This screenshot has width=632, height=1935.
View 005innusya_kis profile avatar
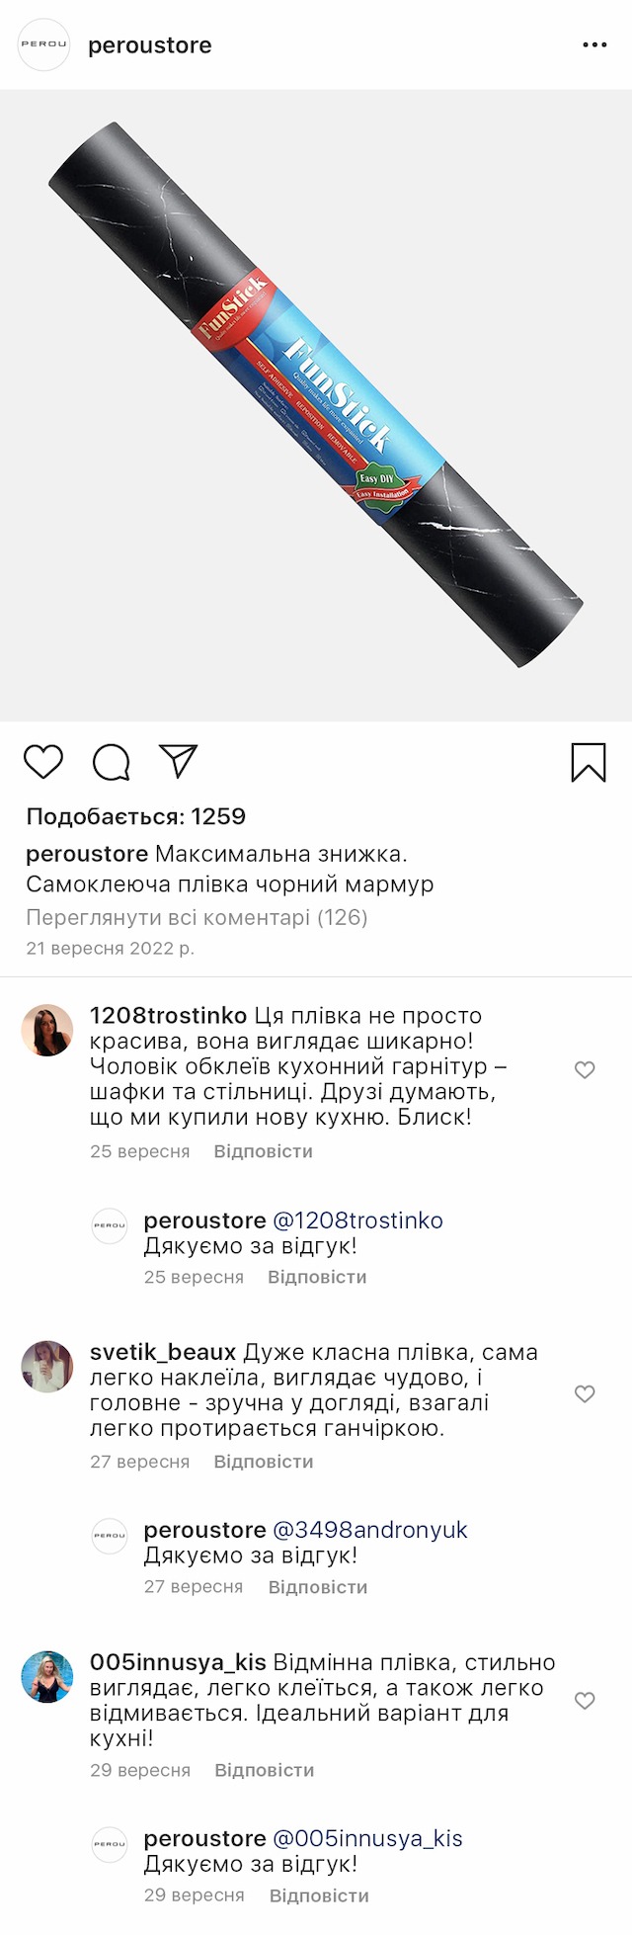(x=47, y=1677)
